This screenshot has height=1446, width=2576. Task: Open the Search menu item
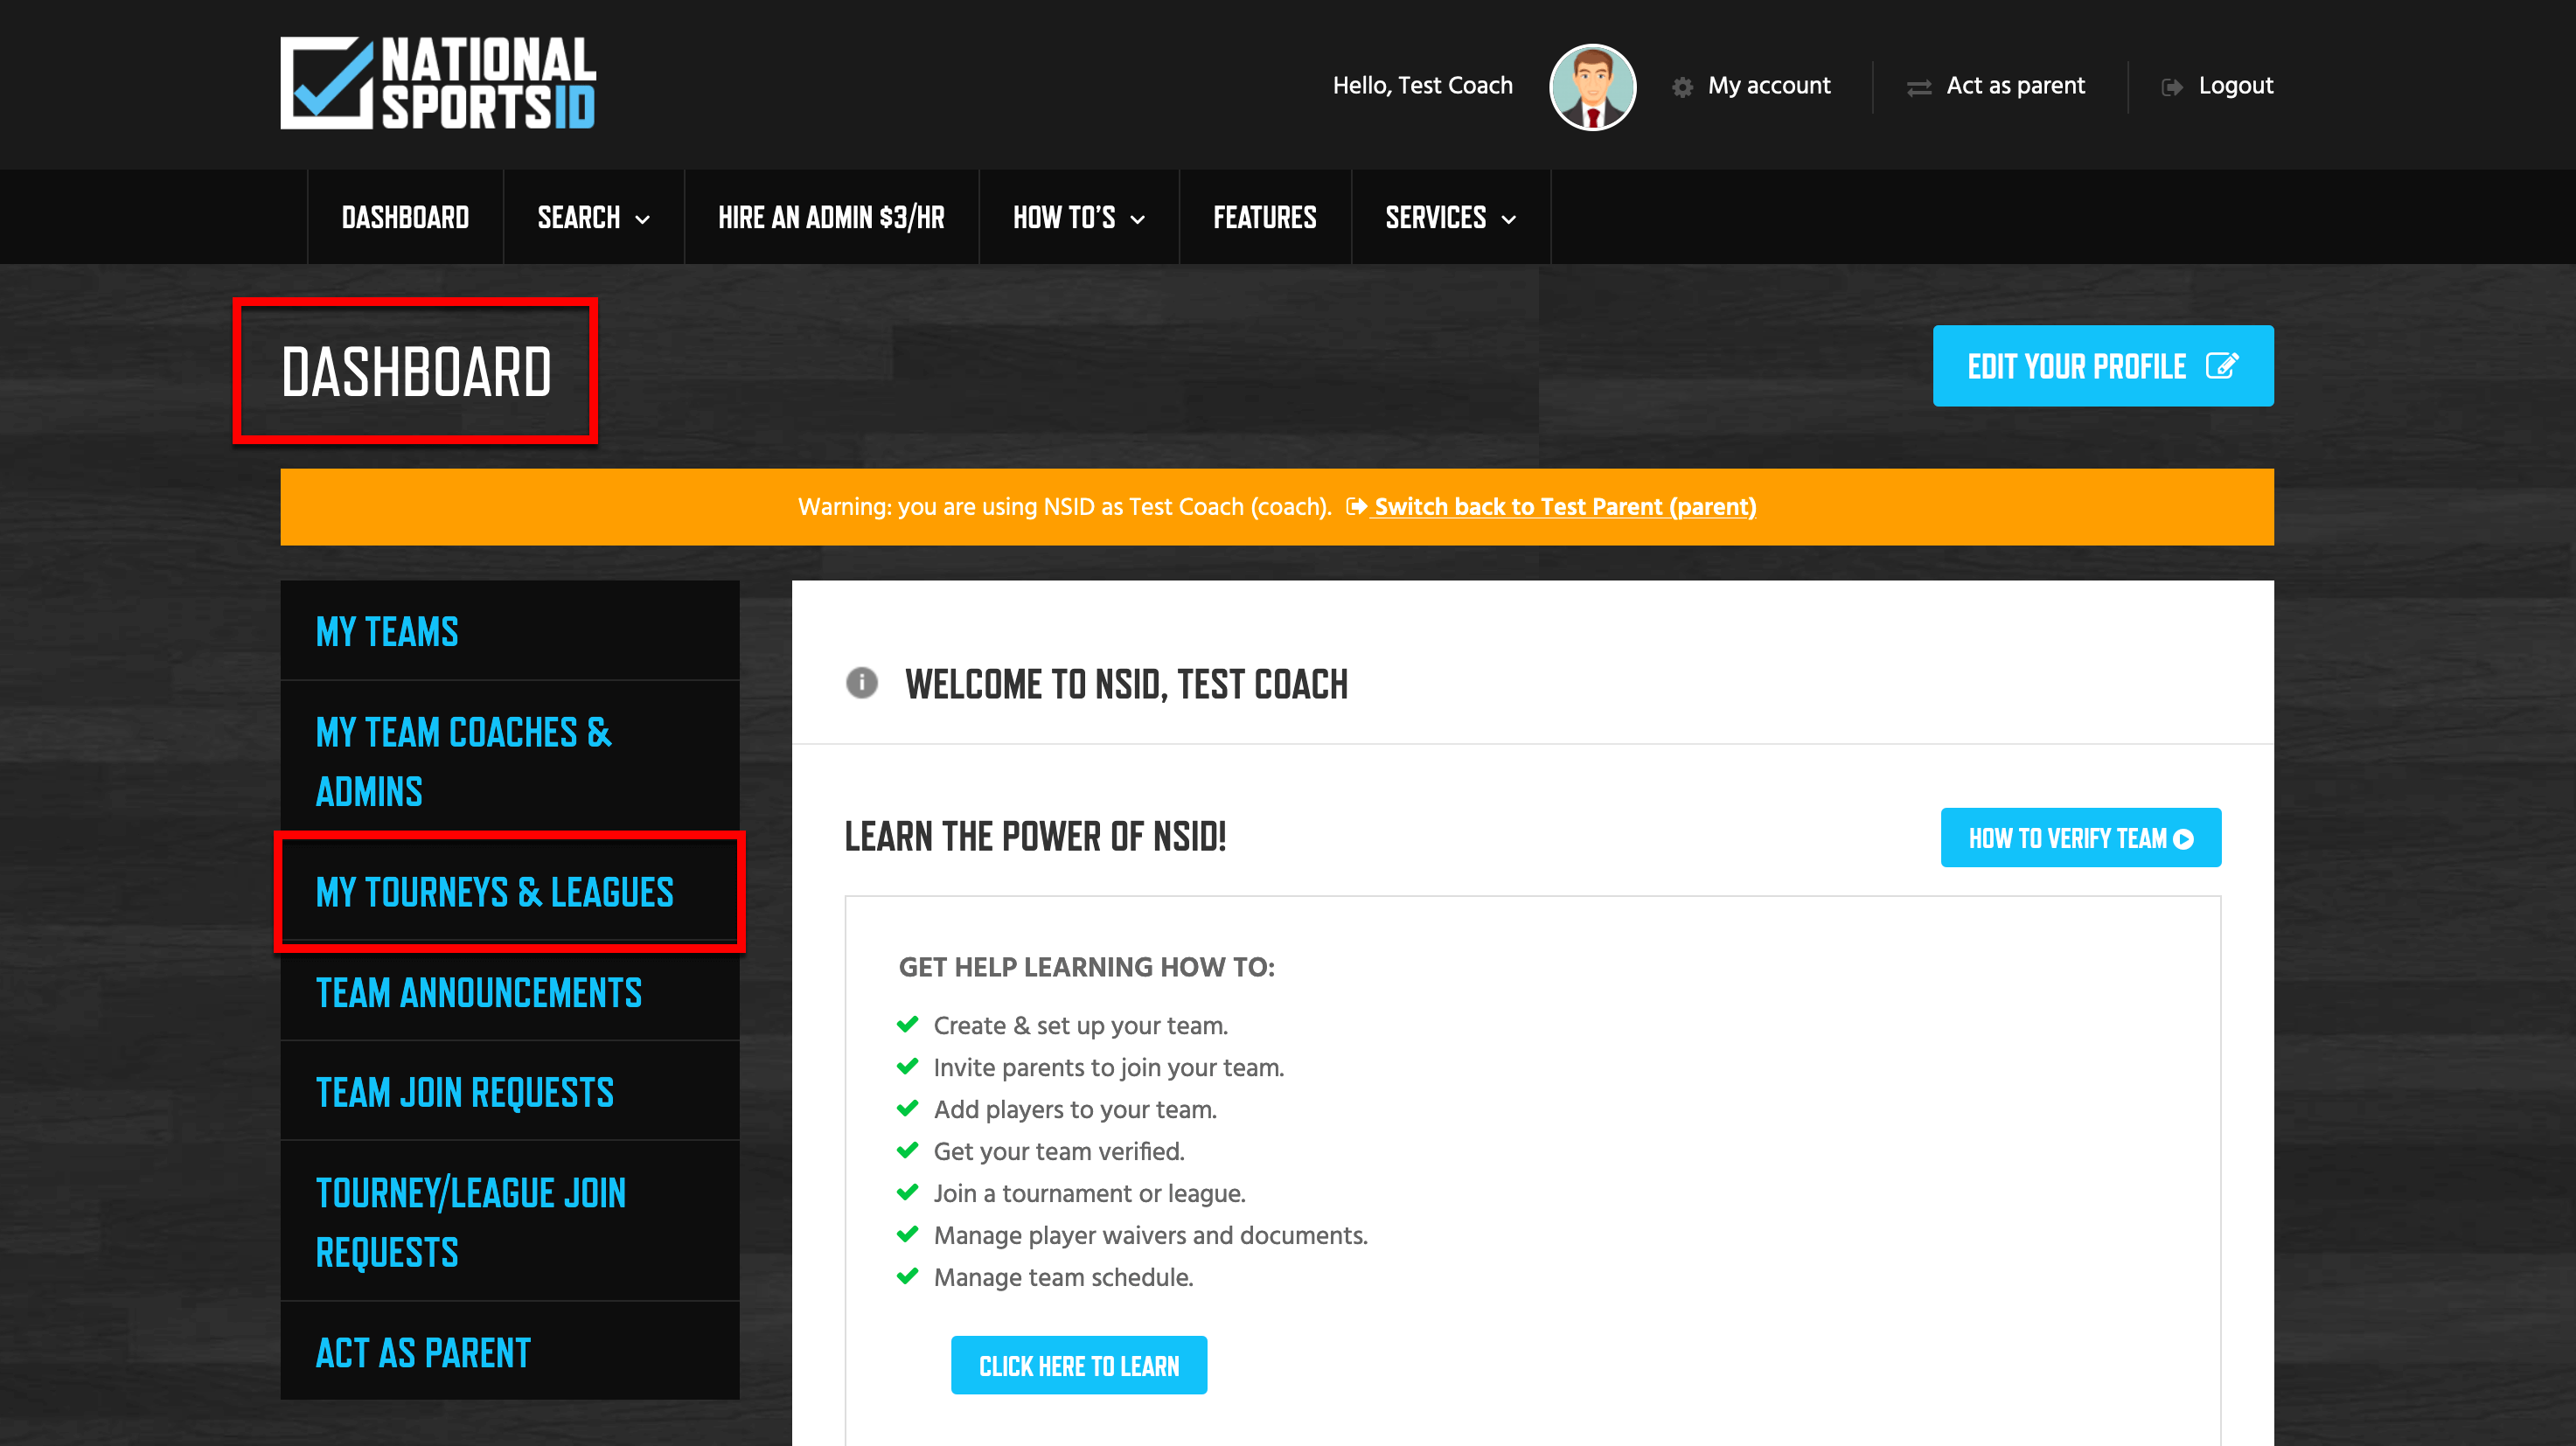578,217
